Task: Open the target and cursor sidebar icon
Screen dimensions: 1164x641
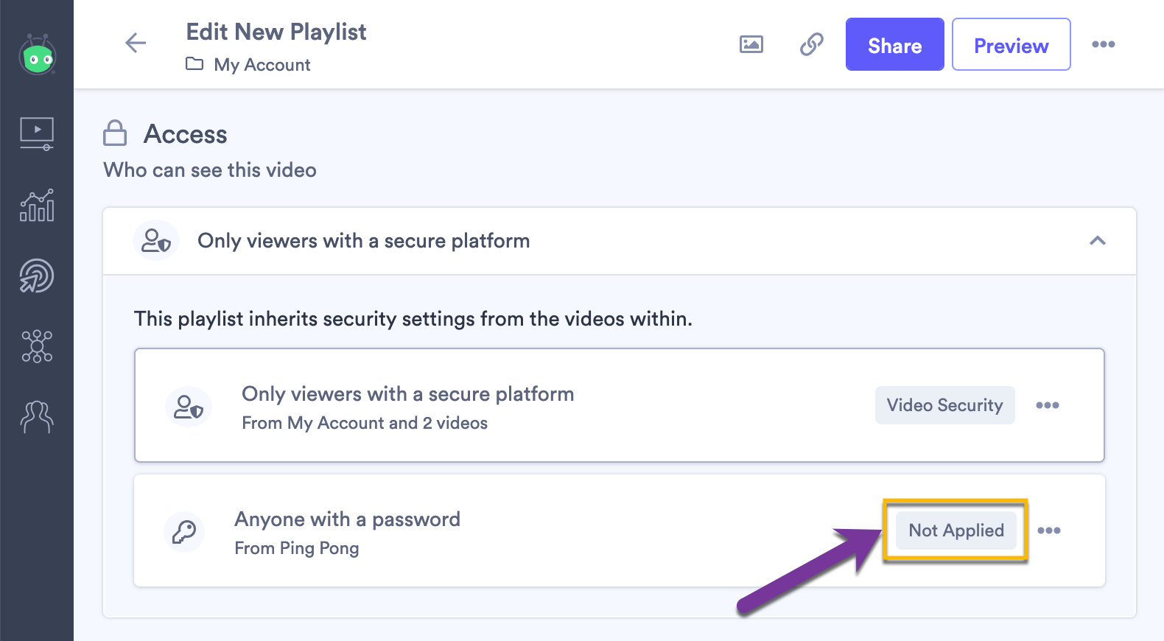Action: coord(37,276)
